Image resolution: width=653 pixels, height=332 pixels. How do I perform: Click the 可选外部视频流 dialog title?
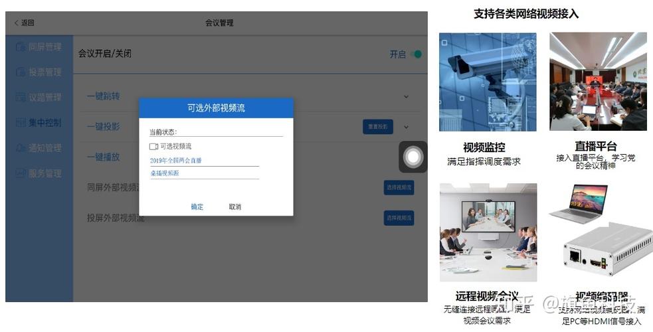[x=216, y=108]
